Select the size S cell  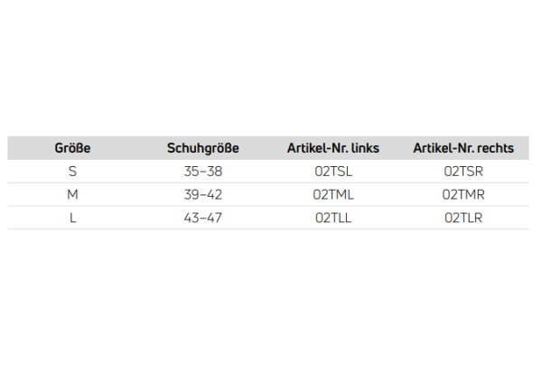[x=72, y=172]
